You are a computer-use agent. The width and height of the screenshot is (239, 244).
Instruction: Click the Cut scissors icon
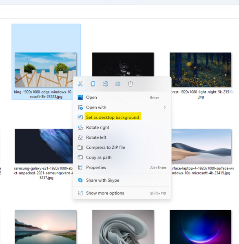pos(80,84)
